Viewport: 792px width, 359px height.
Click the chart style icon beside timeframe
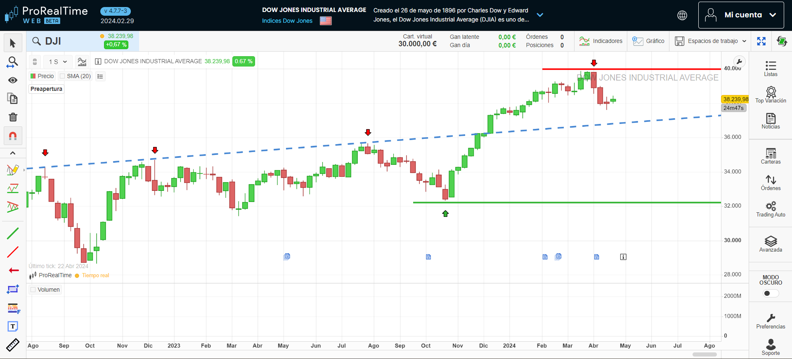pos(82,62)
